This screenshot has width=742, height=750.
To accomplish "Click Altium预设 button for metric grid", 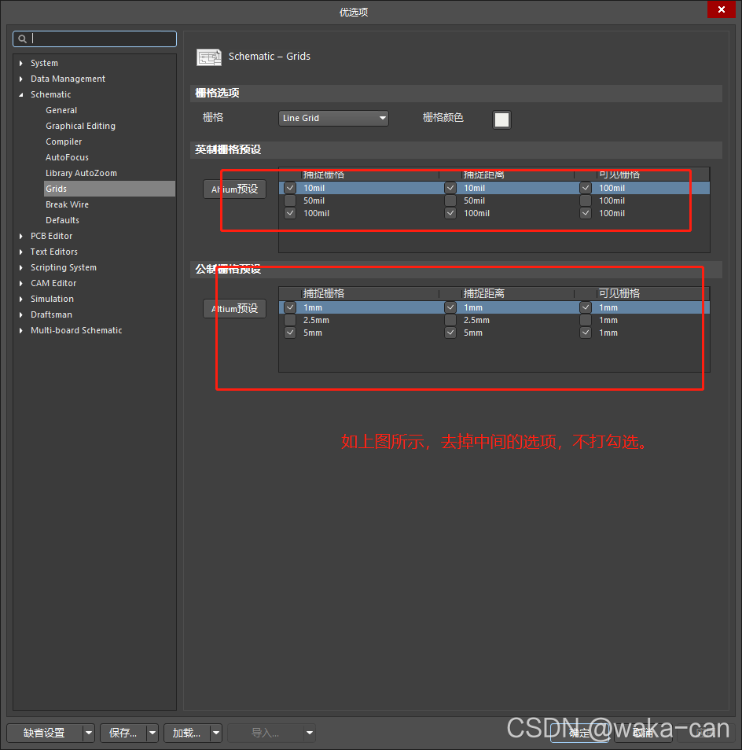I will (x=234, y=309).
